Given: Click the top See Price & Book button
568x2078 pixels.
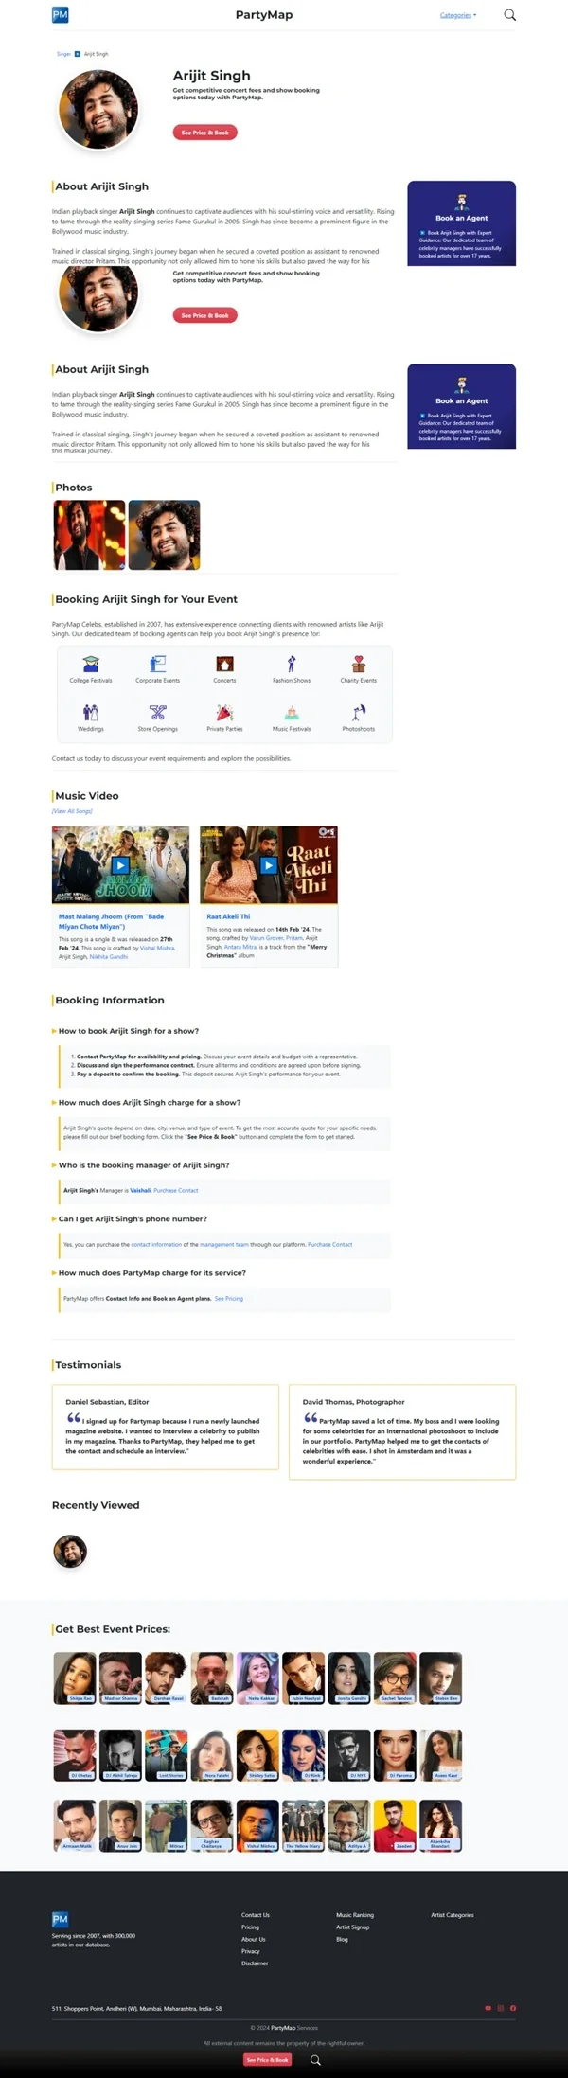Looking at the screenshot, I should point(204,133).
